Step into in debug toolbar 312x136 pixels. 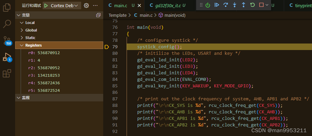pos(235,5)
